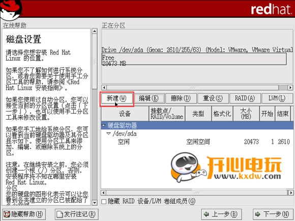295x221 pixels.
Task: Click the 重设(S) reset button
Action: click(213, 98)
